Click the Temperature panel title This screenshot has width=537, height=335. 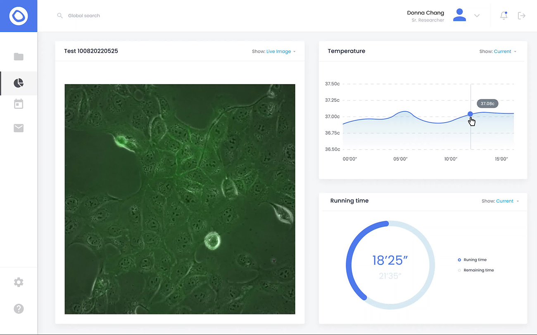347,51
